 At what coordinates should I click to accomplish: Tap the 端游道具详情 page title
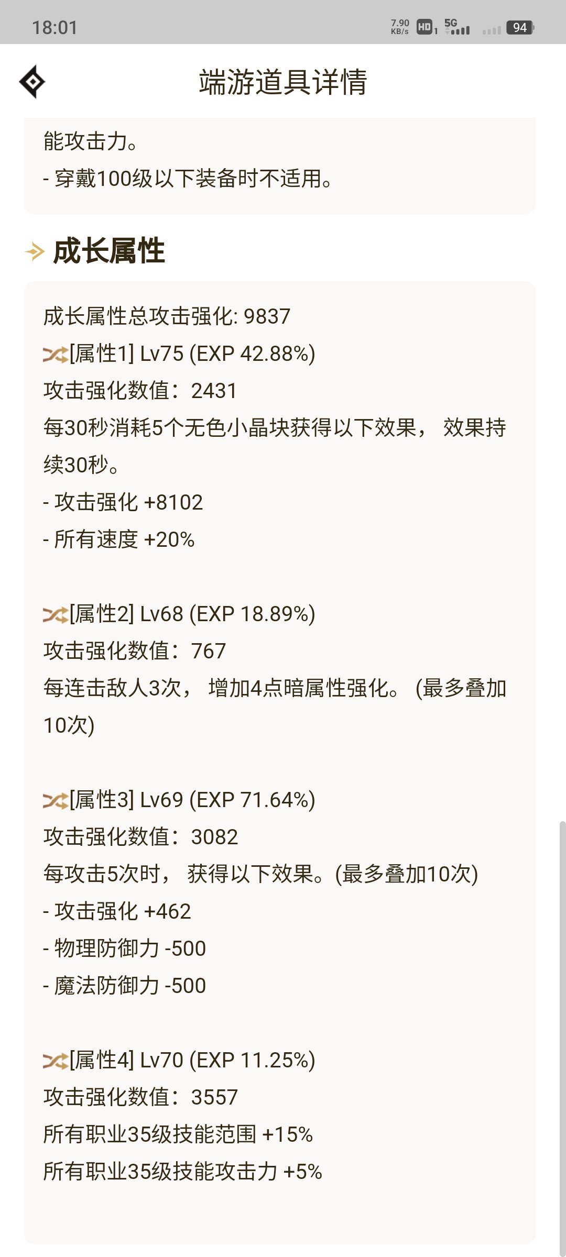pyautogui.click(x=283, y=82)
